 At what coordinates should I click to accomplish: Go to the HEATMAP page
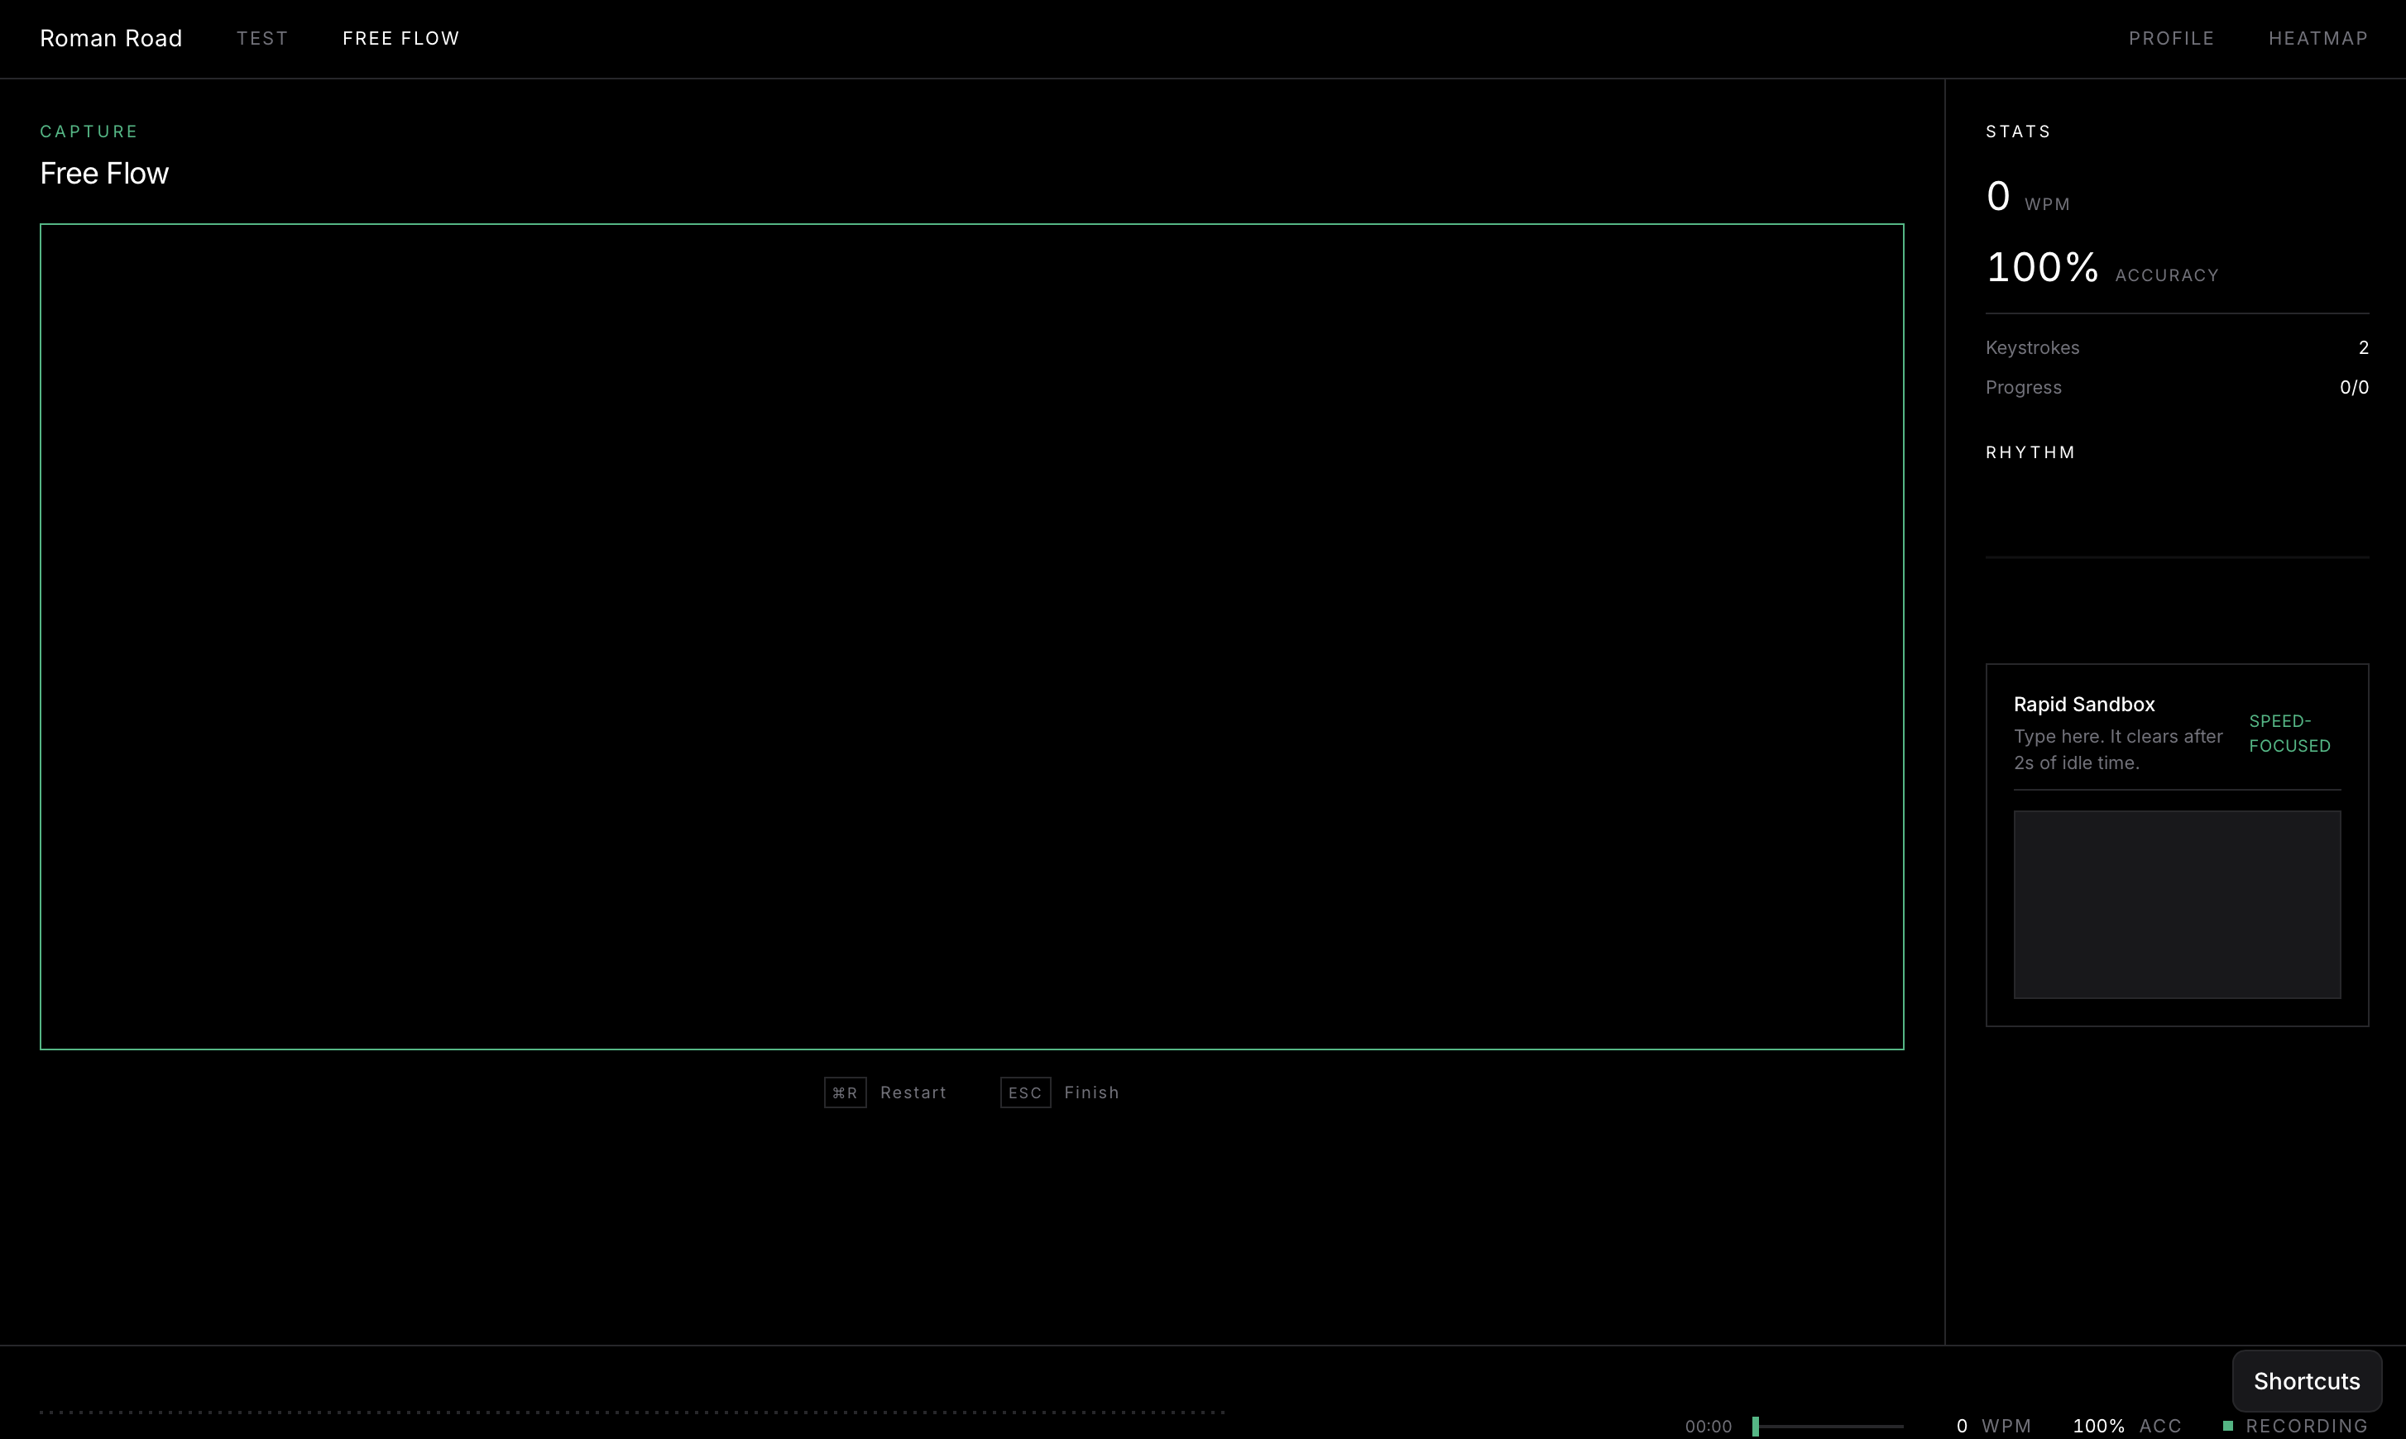(2317, 39)
